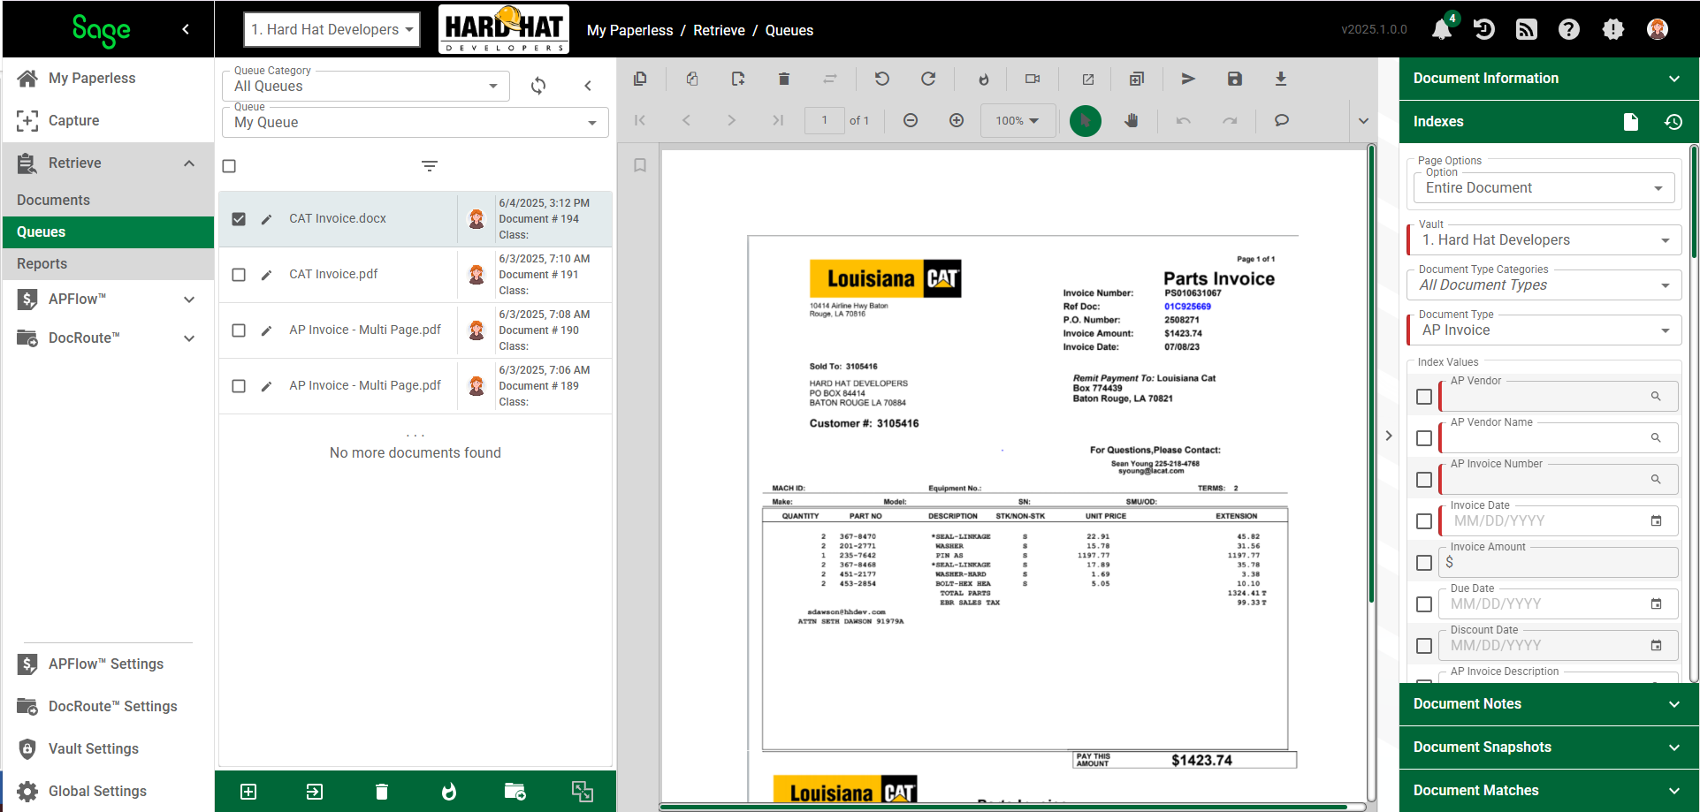Screen dimensions: 1700x812
Task: Open the Document Type dropdown
Action: [x=1545, y=330]
